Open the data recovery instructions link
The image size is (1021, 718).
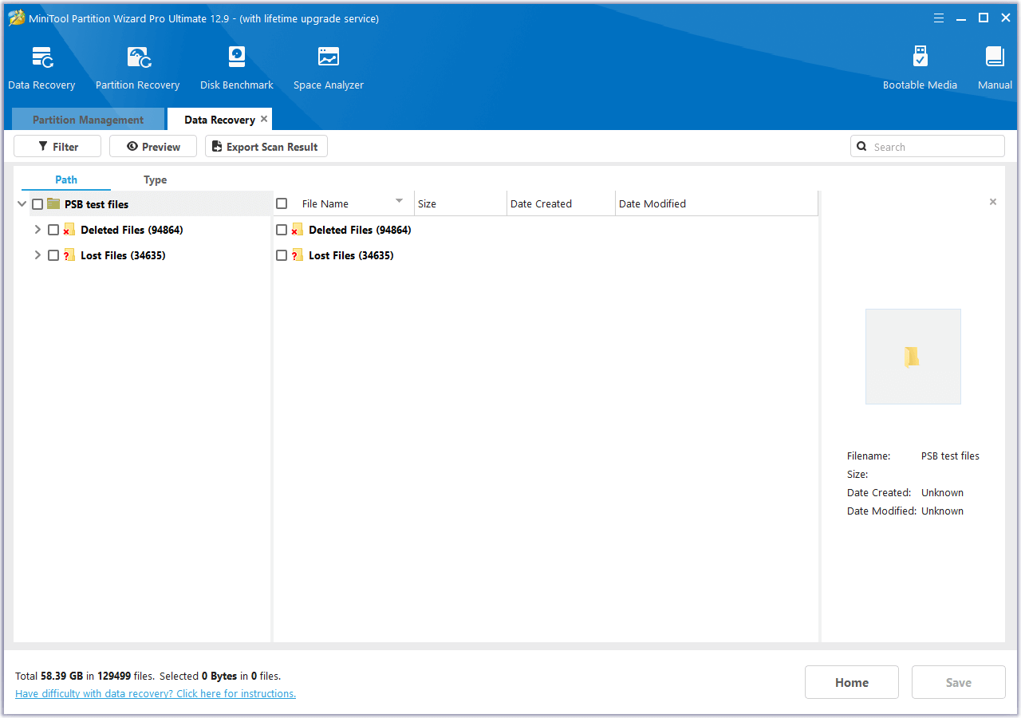coord(156,694)
